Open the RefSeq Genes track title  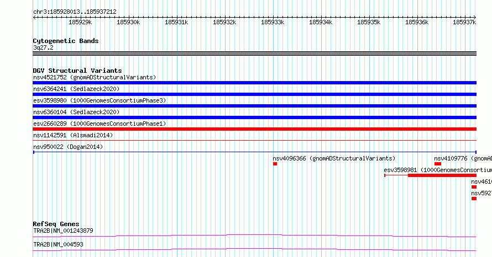pyautogui.click(x=56, y=224)
